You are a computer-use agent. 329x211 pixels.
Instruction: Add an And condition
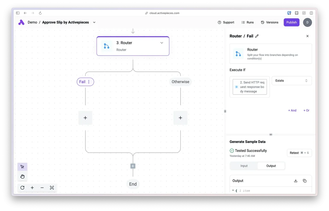(x=292, y=110)
